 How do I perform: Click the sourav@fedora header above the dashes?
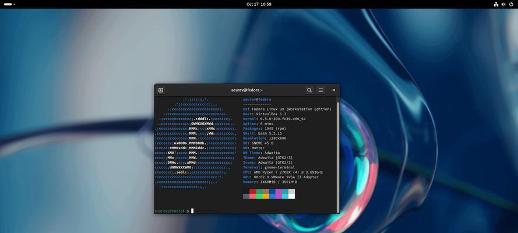coord(257,100)
